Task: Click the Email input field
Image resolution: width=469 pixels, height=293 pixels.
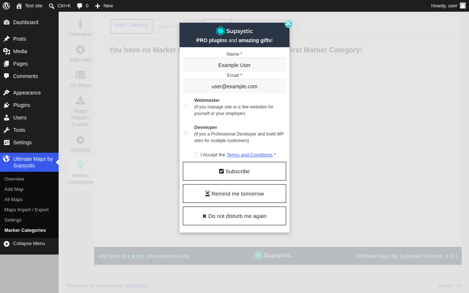Action: coord(234,86)
